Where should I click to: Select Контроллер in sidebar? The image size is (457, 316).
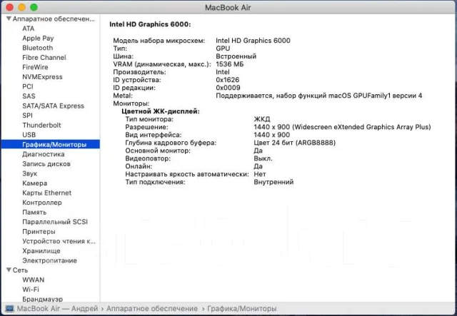point(42,203)
